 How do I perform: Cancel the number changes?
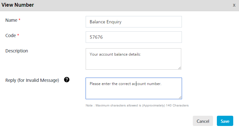tap(203, 121)
